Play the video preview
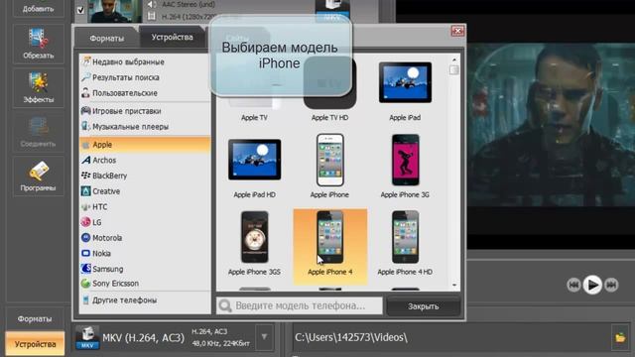Viewport: 635px width, 357px height. point(592,285)
